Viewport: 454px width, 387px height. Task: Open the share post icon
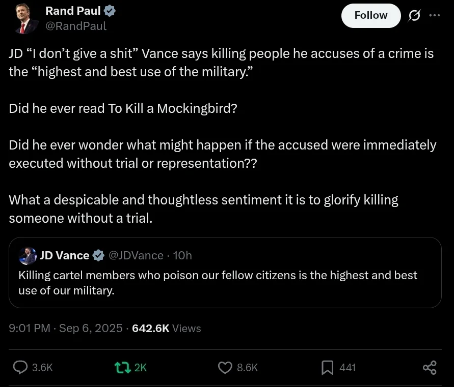click(x=430, y=367)
